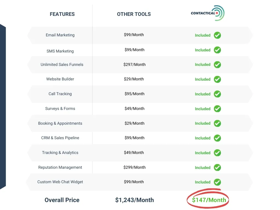This screenshot has width=280, height=210.
Task: Click the checkmark for Booking & Appointments
Action: pyautogui.click(x=217, y=123)
